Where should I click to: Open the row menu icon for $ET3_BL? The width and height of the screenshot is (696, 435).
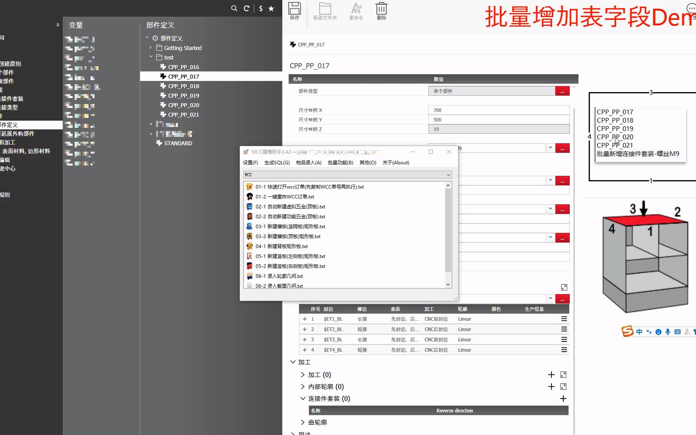pyautogui.click(x=564, y=339)
